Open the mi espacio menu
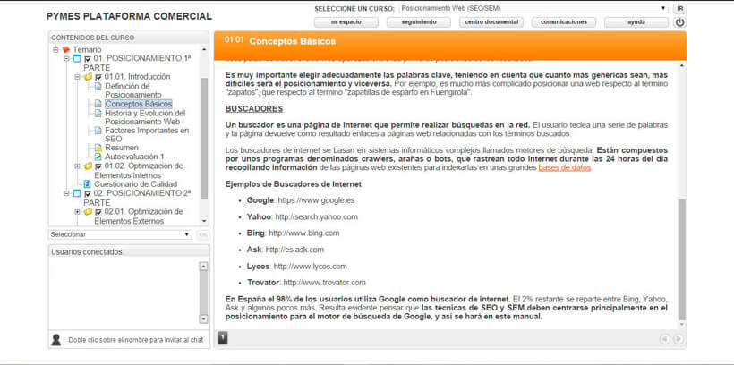This screenshot has height=365, width=734. click(346, 22)
